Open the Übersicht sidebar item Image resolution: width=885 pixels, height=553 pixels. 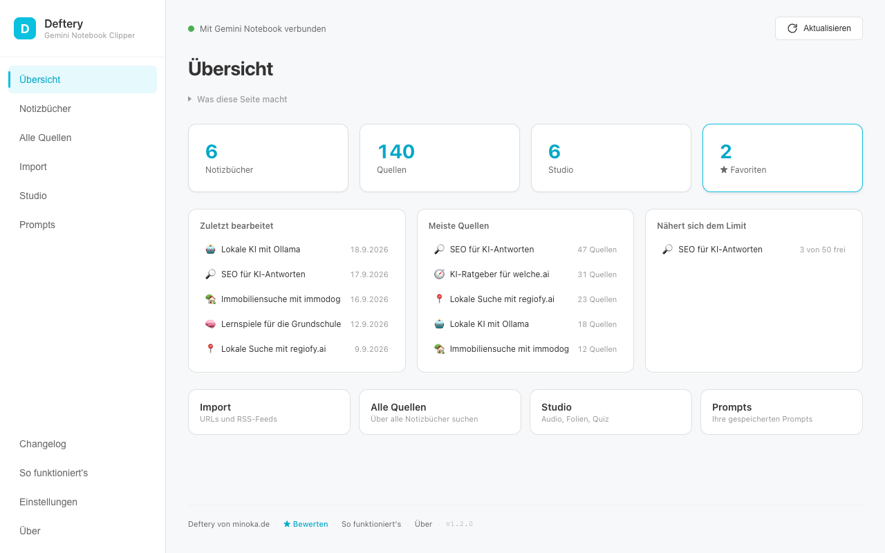point(83,79)
